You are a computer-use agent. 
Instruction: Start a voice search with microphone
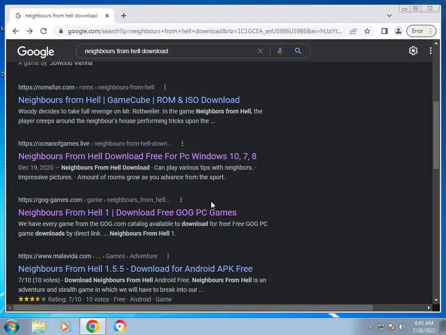[280, 51]
